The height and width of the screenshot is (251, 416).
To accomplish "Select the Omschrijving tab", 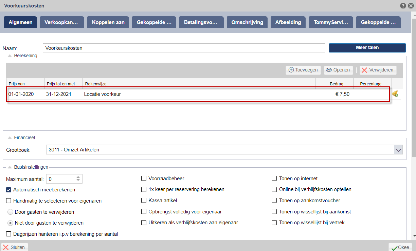I will [x=247, y=22].
